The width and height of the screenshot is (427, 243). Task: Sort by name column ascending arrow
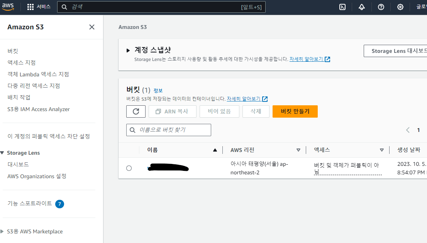pos(215,150)
